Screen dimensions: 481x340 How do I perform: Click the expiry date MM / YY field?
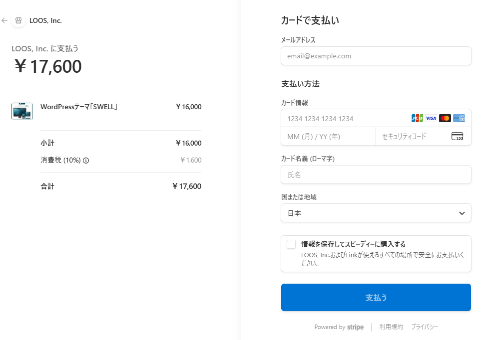click(x=328, y=136)
